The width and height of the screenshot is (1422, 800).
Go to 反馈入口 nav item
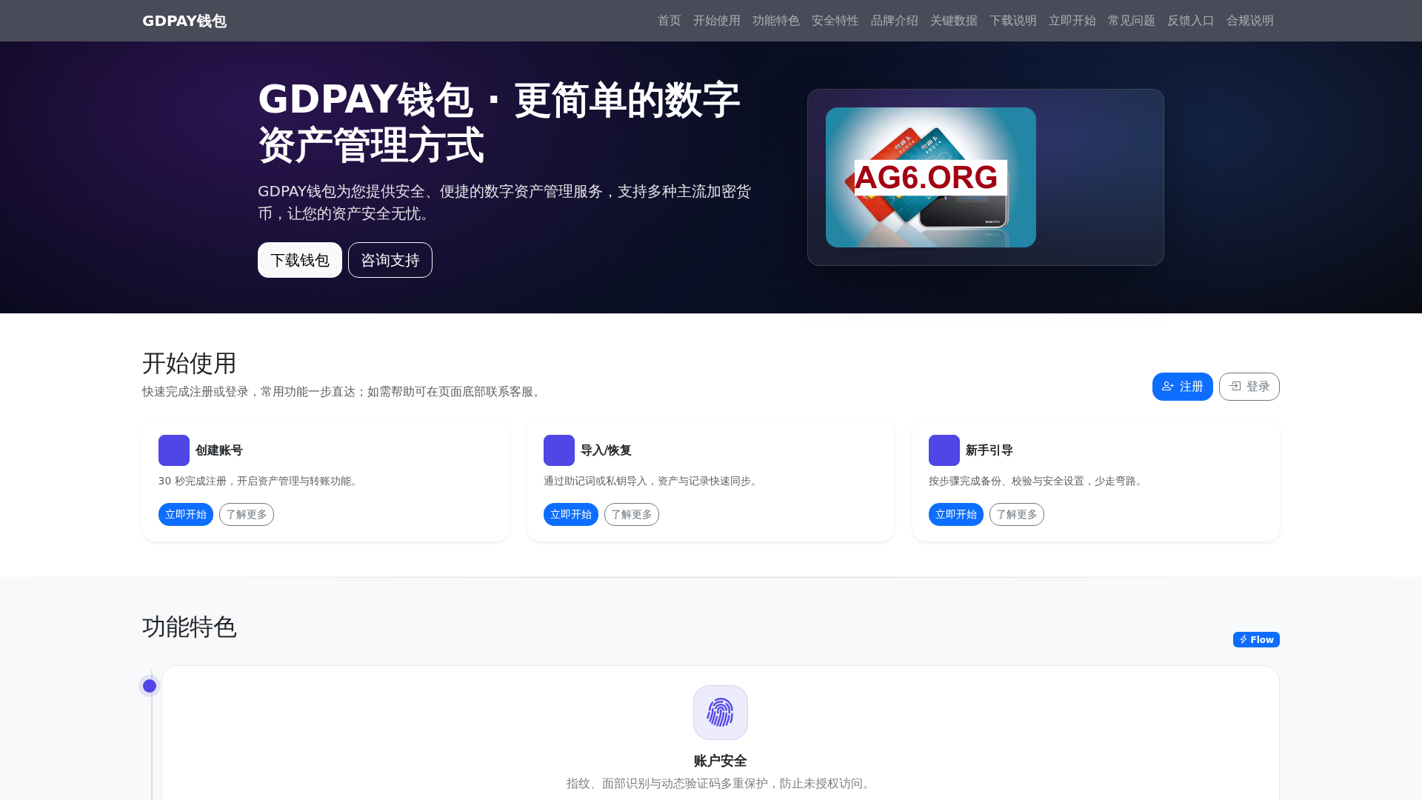(1190, 21)
